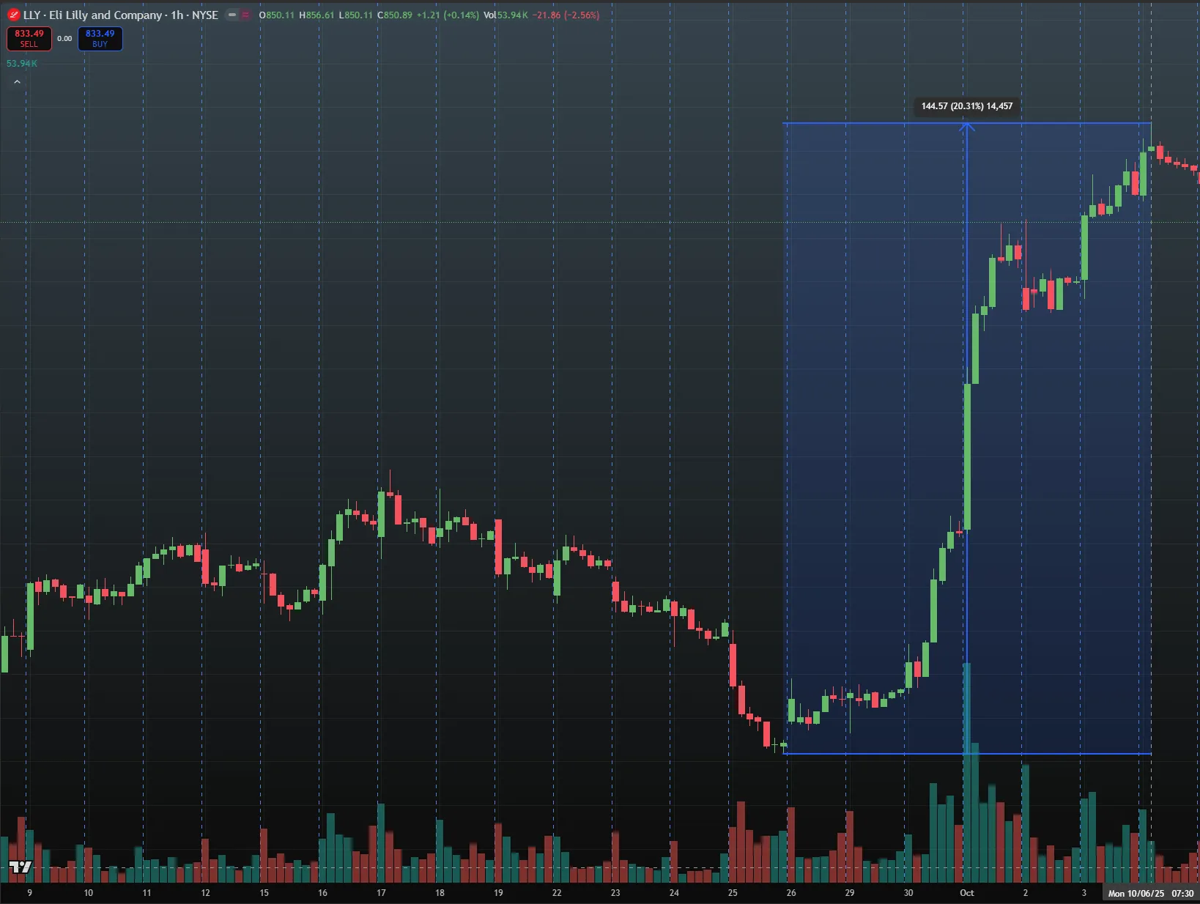The height and width of the screenshot is (904, 1200).
Task: Click the TradingView logo at chart bottom-left
Action: click(x=21, y=867)
